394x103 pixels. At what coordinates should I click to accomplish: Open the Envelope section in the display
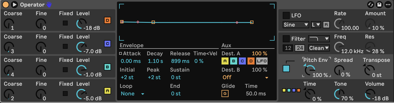(132, 46)
